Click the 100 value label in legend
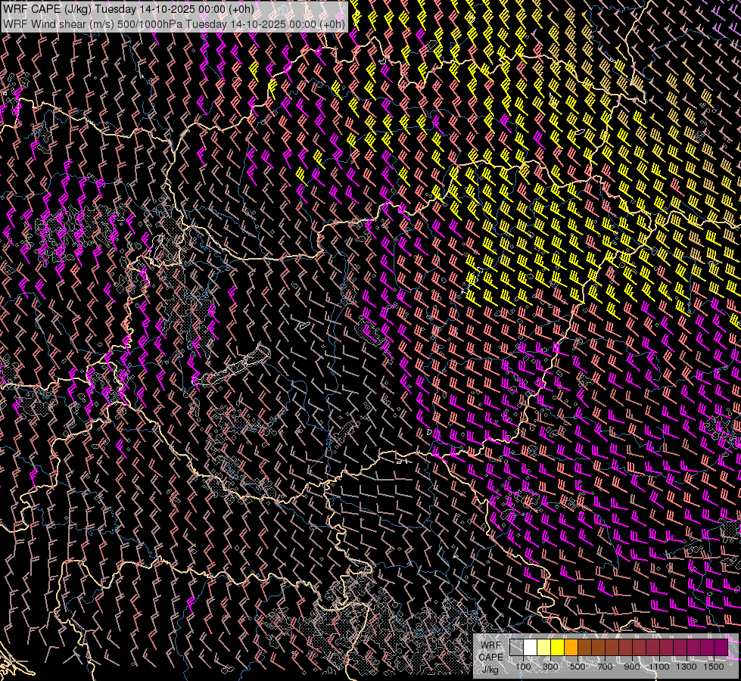This screenshot has height=681, width=741. (x=523, y=667)
